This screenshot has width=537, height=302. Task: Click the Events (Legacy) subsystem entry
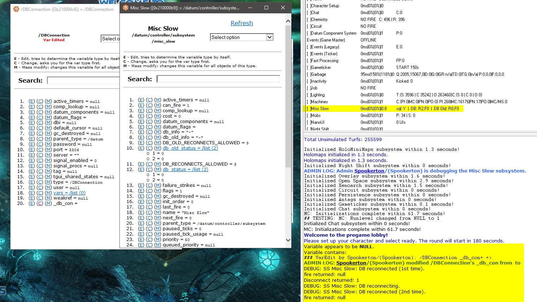tap(324, 47)
